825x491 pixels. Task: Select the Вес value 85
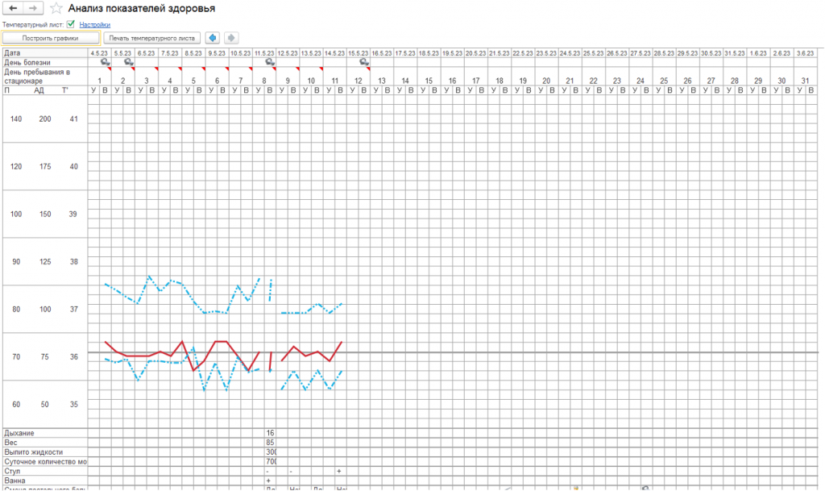pyautogui.click(x=271, y=443)
